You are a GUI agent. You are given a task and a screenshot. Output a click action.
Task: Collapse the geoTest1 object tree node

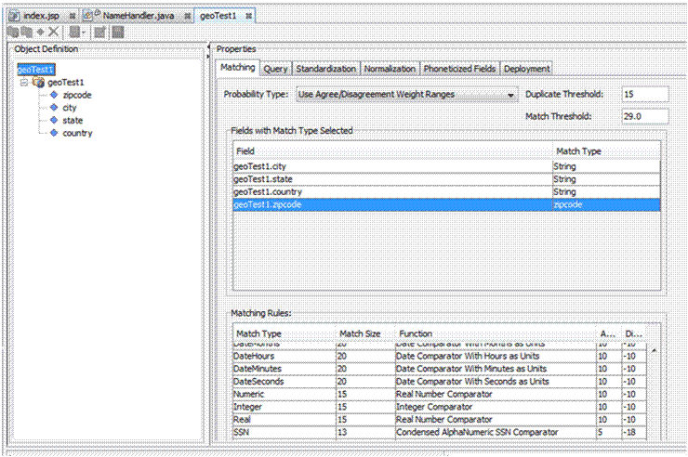[24, 83]
